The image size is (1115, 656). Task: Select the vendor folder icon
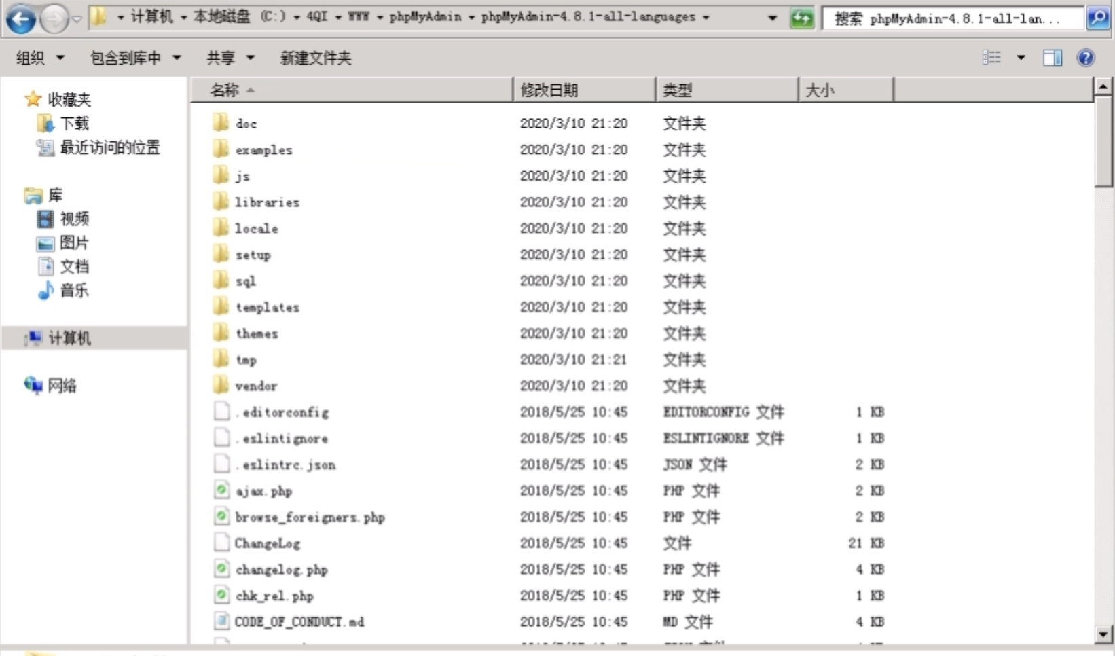(x=221, y=385)
